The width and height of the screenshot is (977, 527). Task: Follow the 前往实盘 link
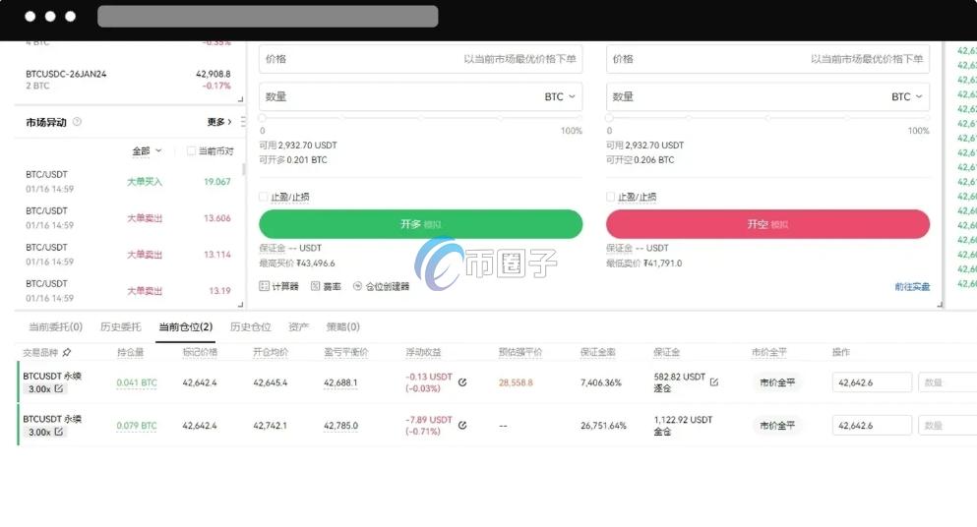coord(912,286)
